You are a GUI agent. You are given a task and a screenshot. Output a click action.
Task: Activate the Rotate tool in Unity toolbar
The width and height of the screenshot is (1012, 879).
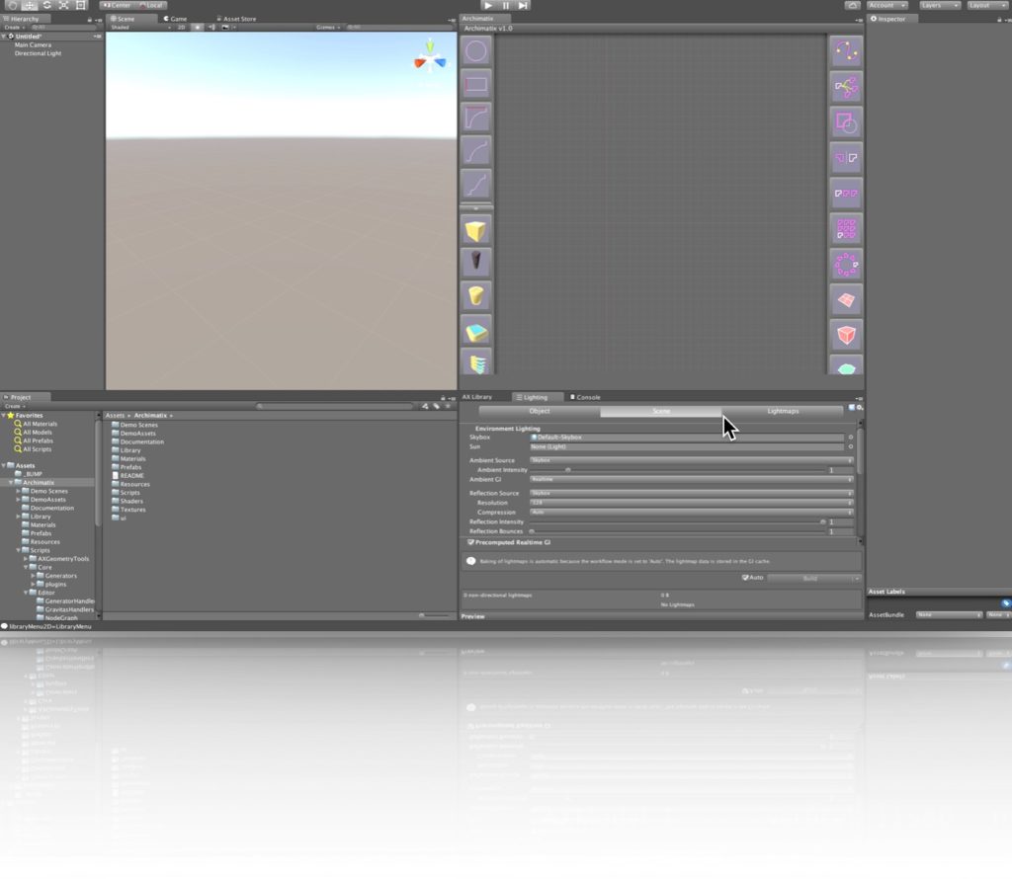47,5
